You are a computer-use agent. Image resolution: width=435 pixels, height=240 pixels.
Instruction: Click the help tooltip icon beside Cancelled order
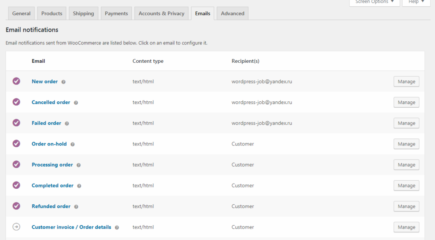[x=76, y=103]
